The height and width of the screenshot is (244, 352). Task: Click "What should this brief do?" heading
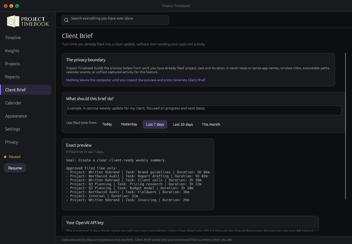[90, 99]
